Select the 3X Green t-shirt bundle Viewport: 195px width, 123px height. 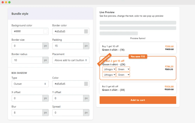pos(138,88)
